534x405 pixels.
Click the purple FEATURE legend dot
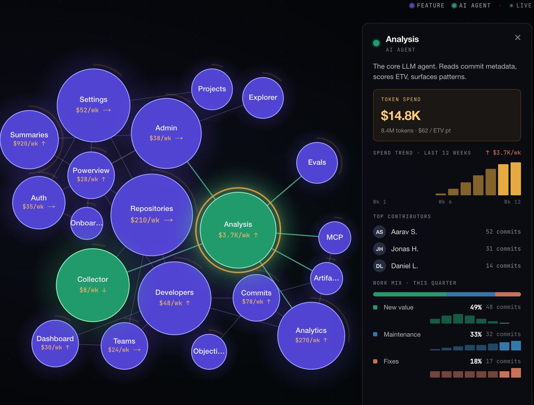(412, 6)
